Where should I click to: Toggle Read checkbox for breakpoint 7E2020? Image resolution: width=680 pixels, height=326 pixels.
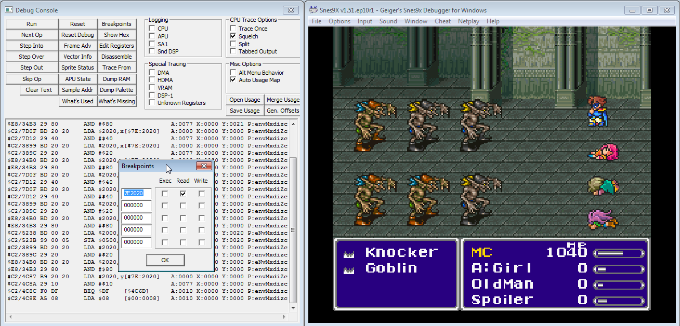[x=183, y=194]
